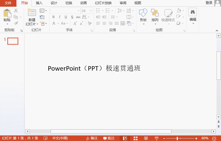This screenshot has height=141, width=221.
Task: Toggle the Comments (批注) pane
Action: coord(109,138)
